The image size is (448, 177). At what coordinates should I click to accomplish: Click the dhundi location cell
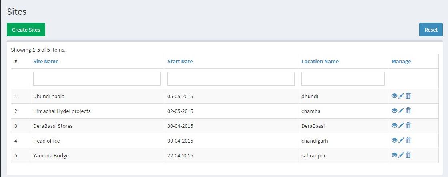(343, 96)
